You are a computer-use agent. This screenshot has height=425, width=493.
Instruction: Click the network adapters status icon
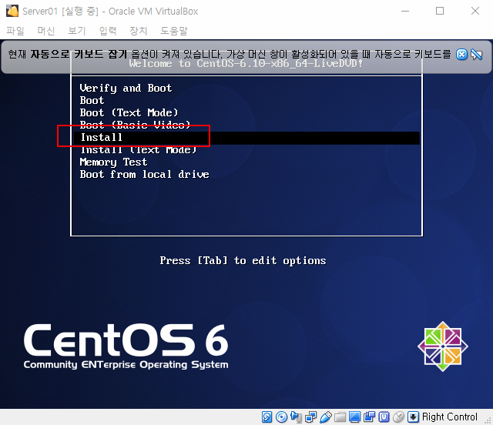(x=311, y=417)
